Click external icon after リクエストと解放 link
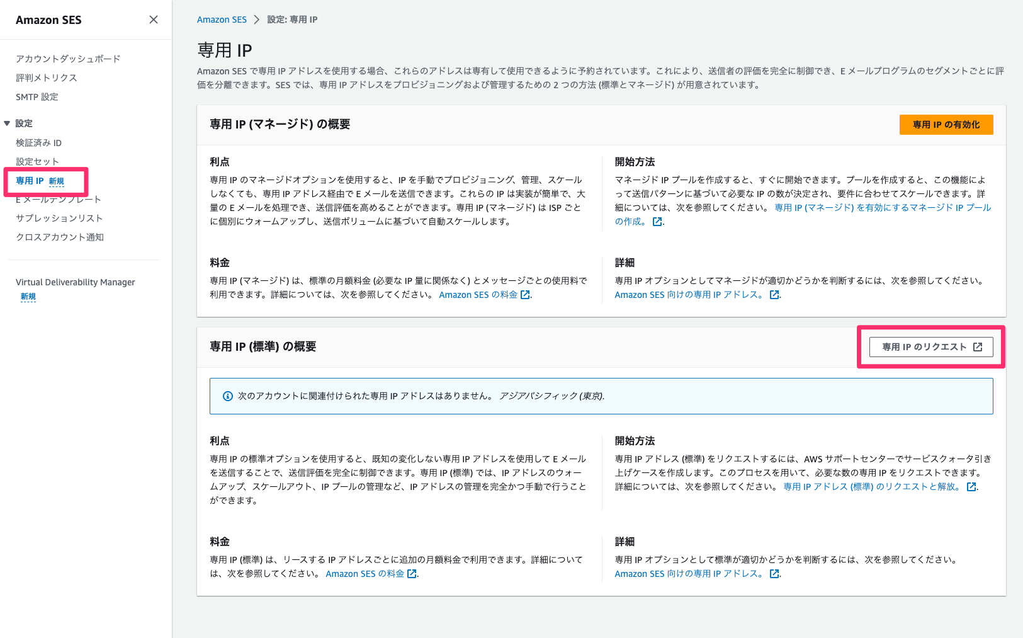The width and height of the screenshot is (1023, 638). tap(971, 487)
